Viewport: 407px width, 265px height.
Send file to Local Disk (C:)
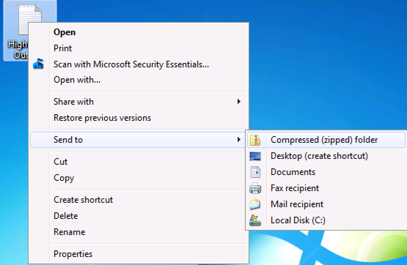[x=326, y=220]
